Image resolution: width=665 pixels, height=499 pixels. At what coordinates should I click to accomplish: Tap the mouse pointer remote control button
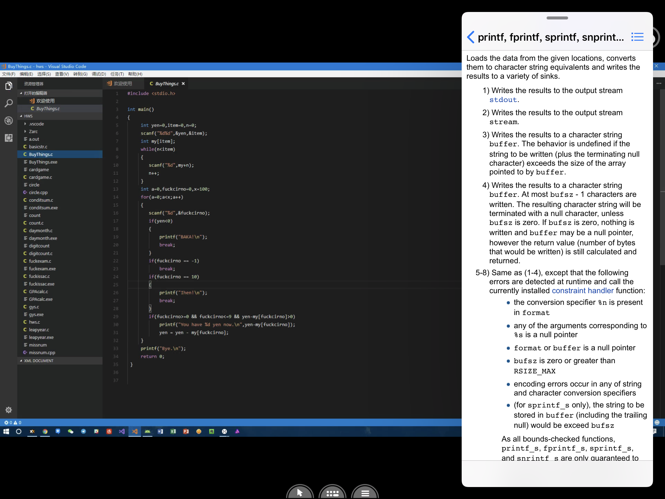(300, 492)
